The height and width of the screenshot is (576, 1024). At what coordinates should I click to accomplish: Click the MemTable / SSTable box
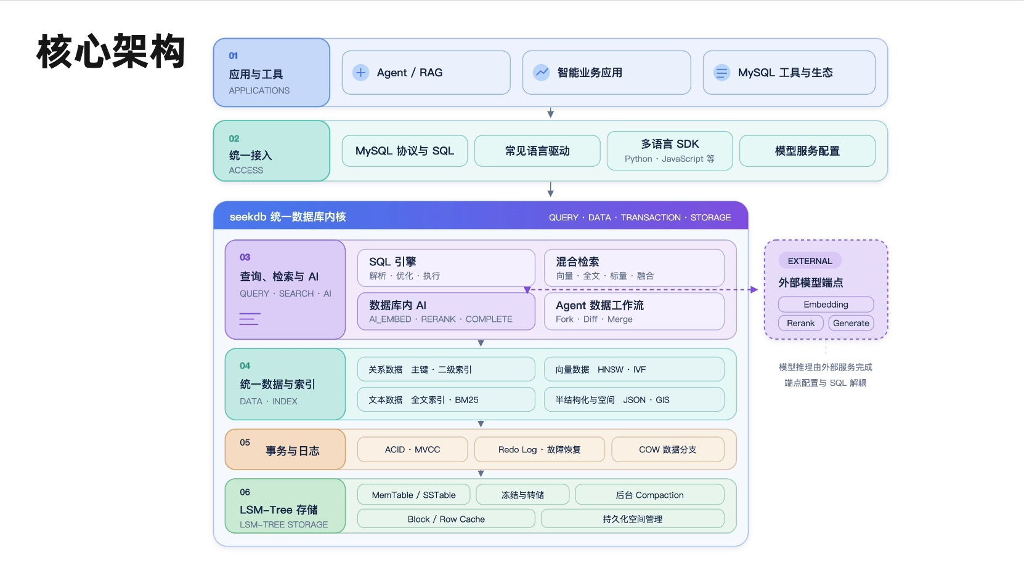tap(414, 495)
